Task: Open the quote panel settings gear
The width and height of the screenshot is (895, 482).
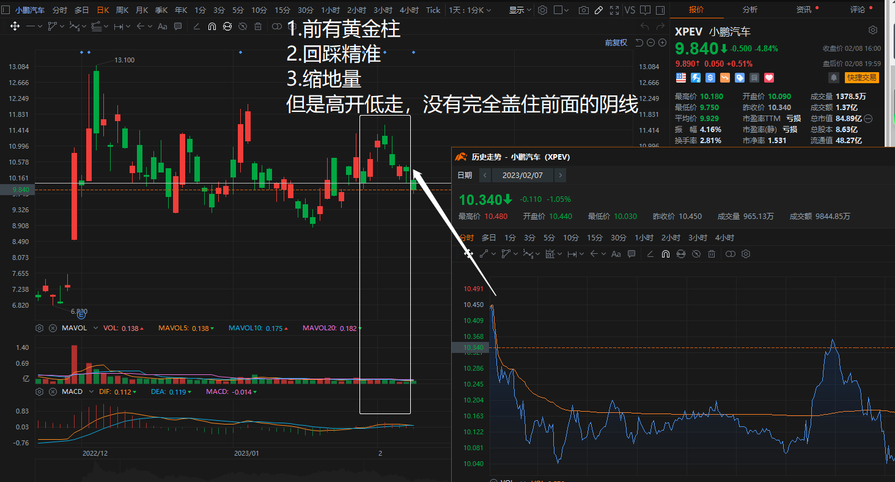Action: pyautogui.click(x=873, y=31)
